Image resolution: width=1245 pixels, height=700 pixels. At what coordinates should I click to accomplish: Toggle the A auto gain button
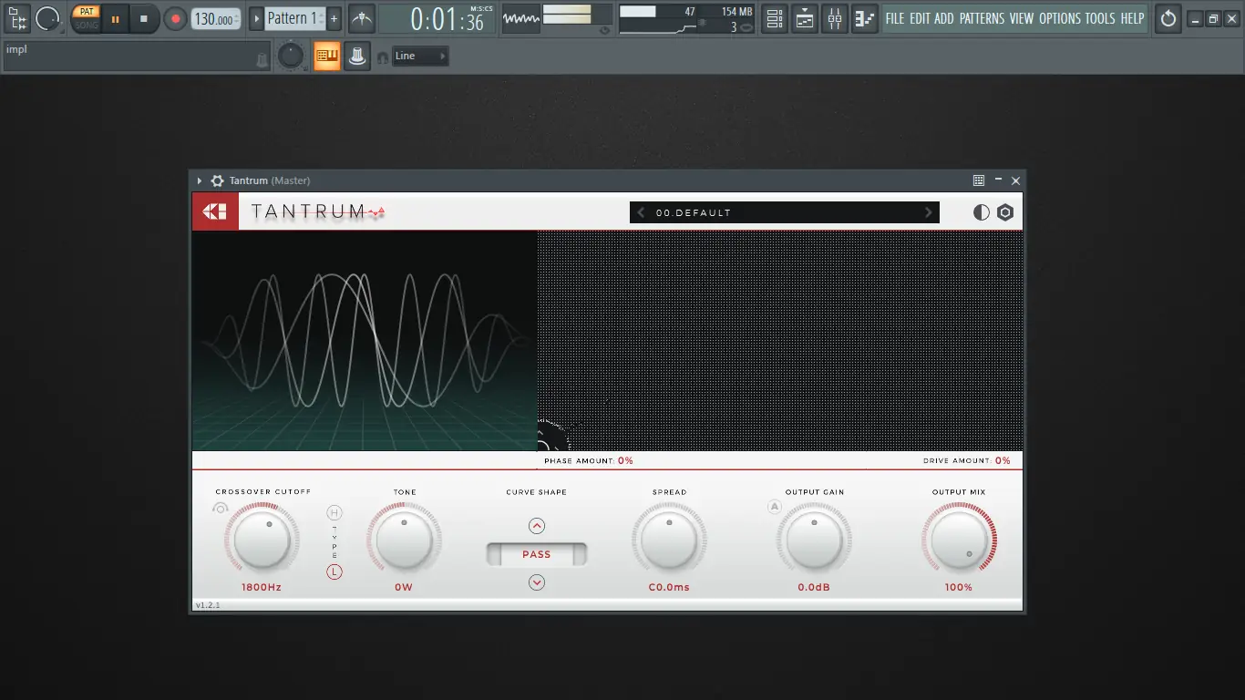click(x=775, y=507)
